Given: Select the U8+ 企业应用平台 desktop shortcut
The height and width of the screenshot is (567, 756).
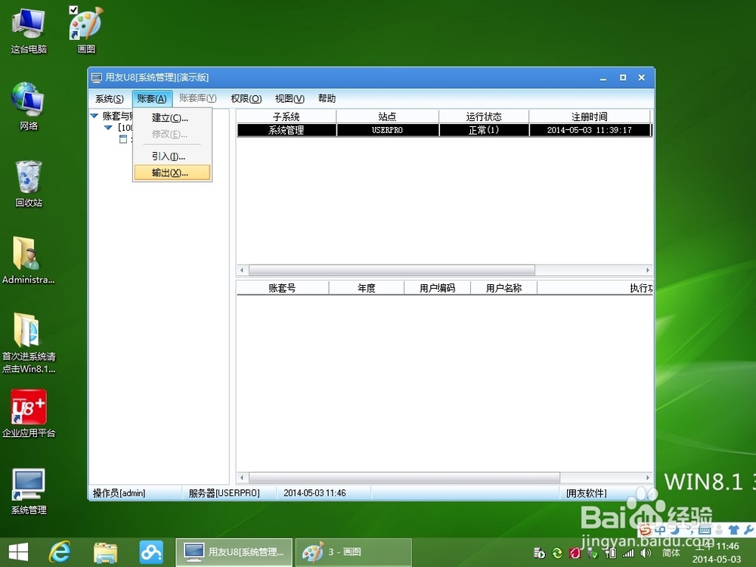Looking at the screenshot, I should [29, 414].
